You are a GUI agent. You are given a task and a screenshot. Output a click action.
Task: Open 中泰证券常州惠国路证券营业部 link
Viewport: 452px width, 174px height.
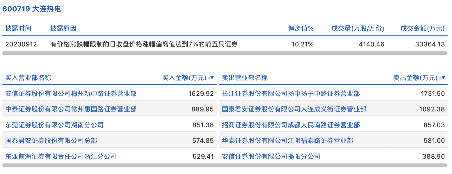click(x=71, y=109)
